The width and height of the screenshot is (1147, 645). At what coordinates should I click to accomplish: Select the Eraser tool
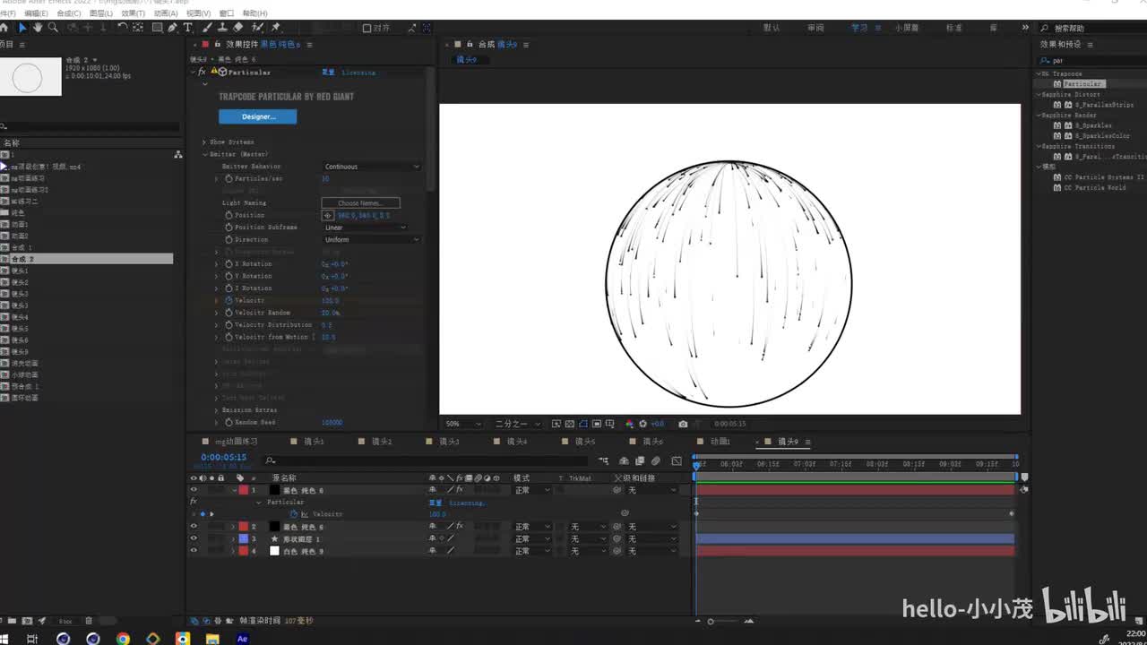click(237, 28)
